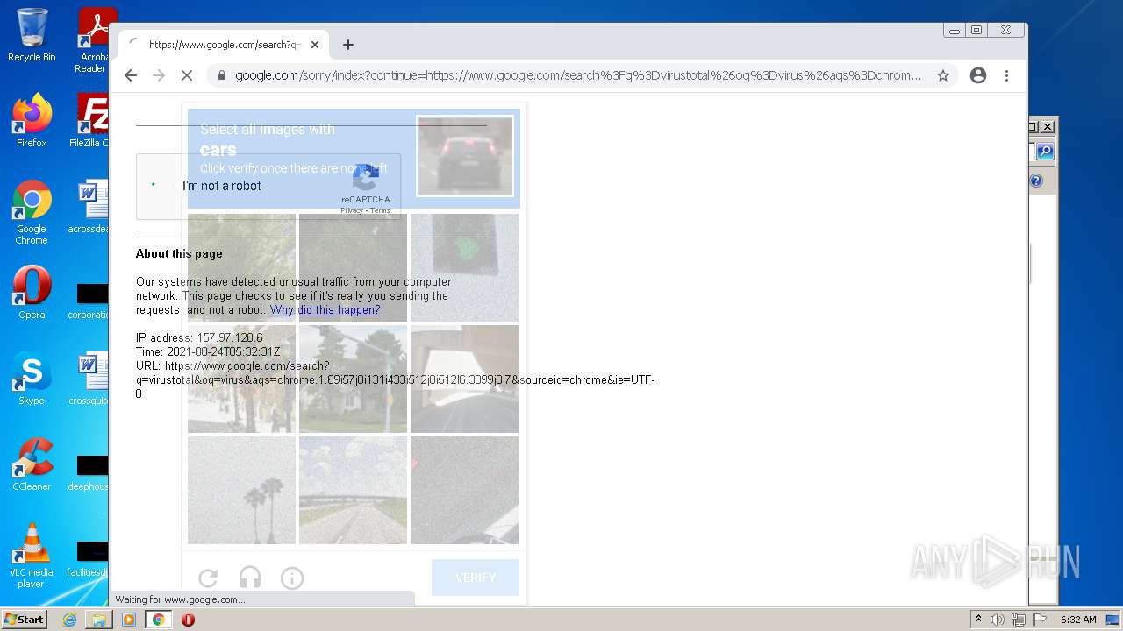Open Action Center flag in the tray
This screenshot has height=631, width=1123.
pyautogui.click(x=1040, y=620)
